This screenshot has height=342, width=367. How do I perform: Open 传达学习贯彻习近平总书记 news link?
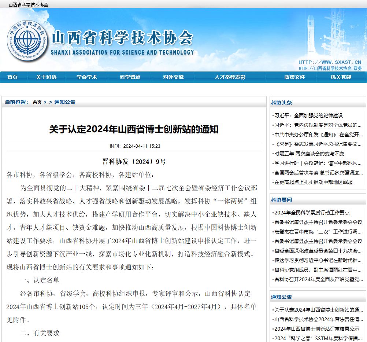click(318, 261)
